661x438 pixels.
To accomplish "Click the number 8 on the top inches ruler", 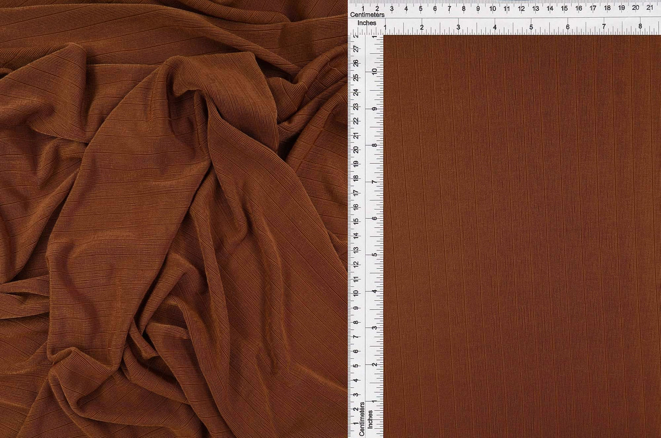I will (640, 25).
